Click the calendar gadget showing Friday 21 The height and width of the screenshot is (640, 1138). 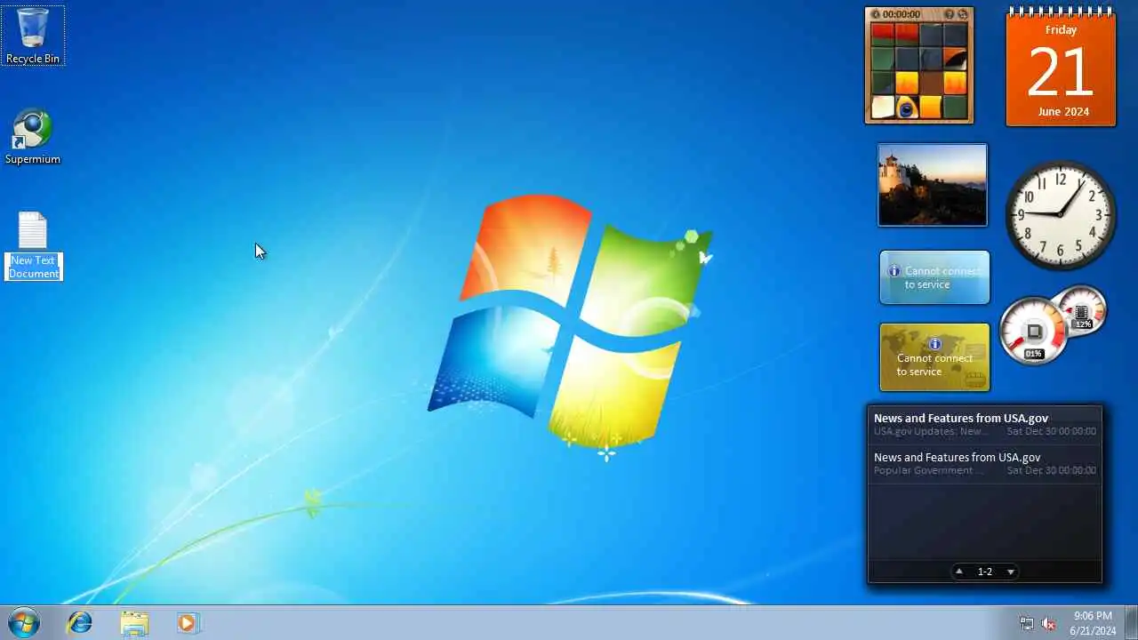pos(1061,68)
